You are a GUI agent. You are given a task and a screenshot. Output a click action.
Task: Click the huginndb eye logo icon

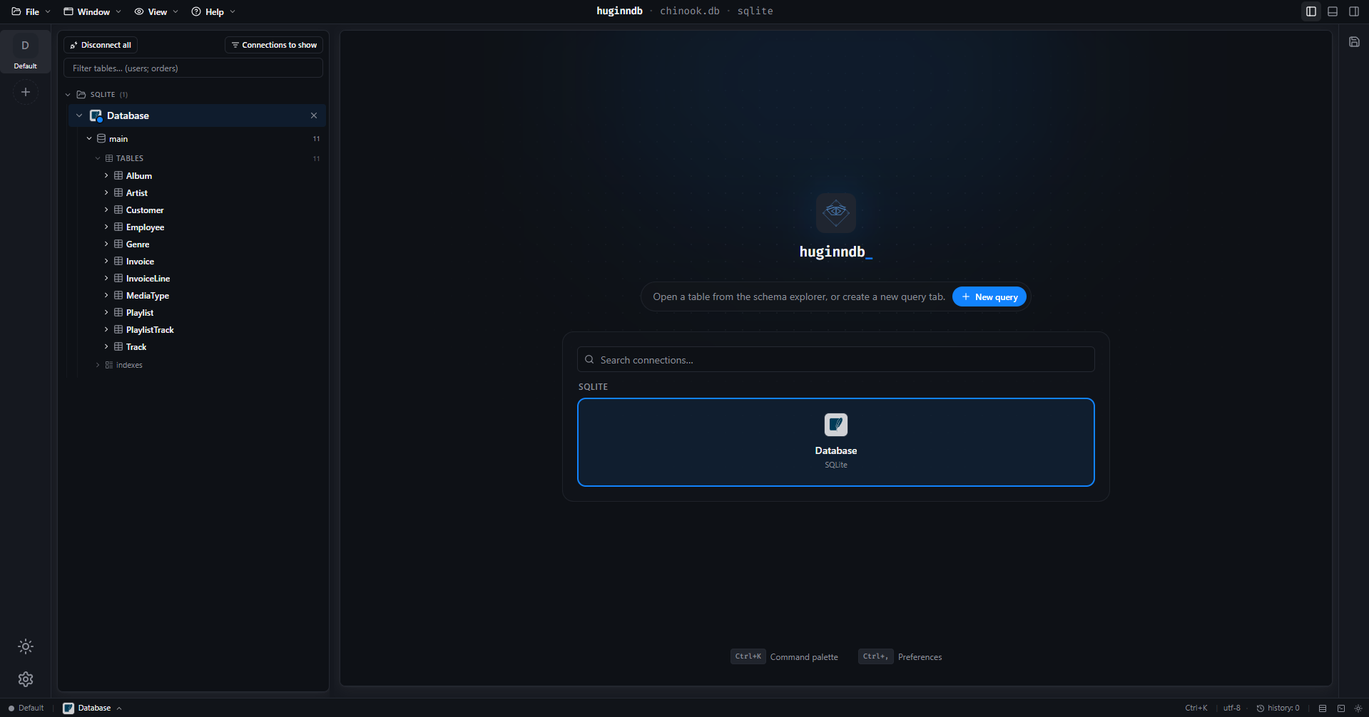pyautogui.click(x=835, y=212)
